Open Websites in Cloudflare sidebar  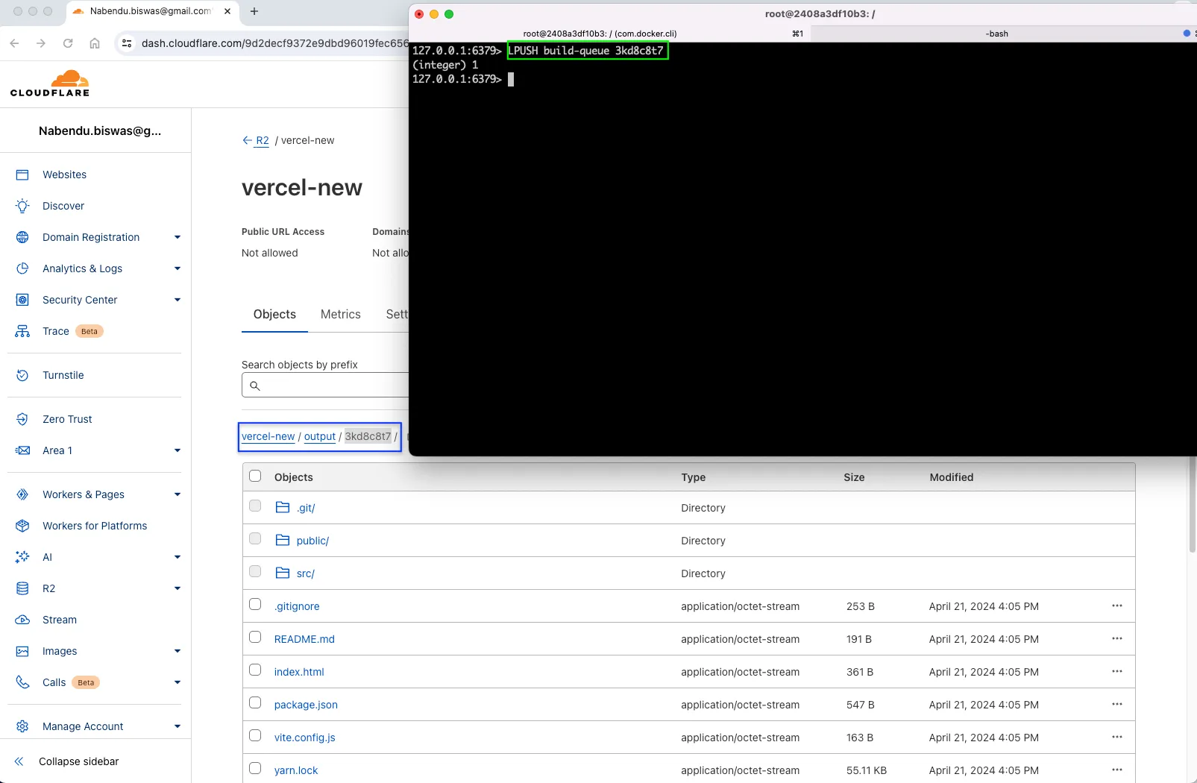click(64, 174)
